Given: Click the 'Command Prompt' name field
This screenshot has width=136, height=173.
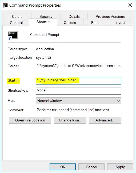Looking at the screenshot, I should tap(45, 35).
